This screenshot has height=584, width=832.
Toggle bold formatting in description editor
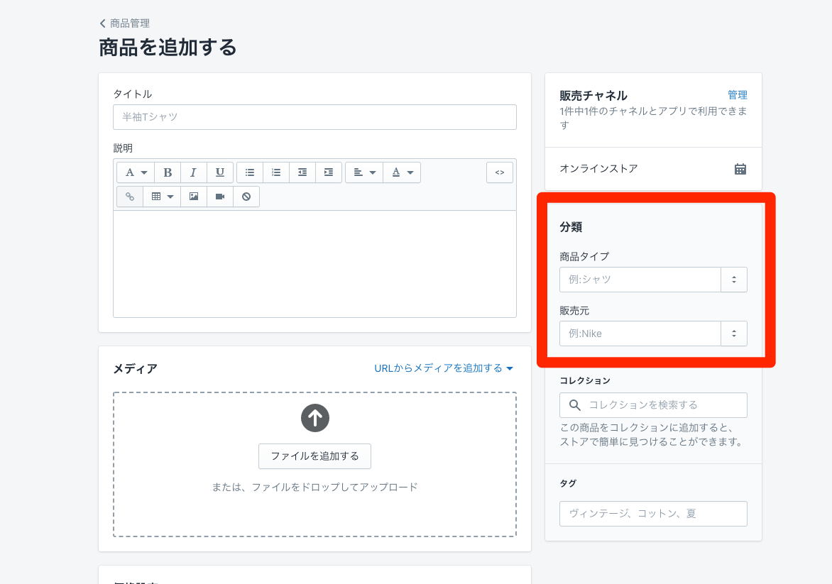click(x=168, y=172)
